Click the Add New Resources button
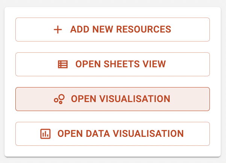 coord(113,30)
